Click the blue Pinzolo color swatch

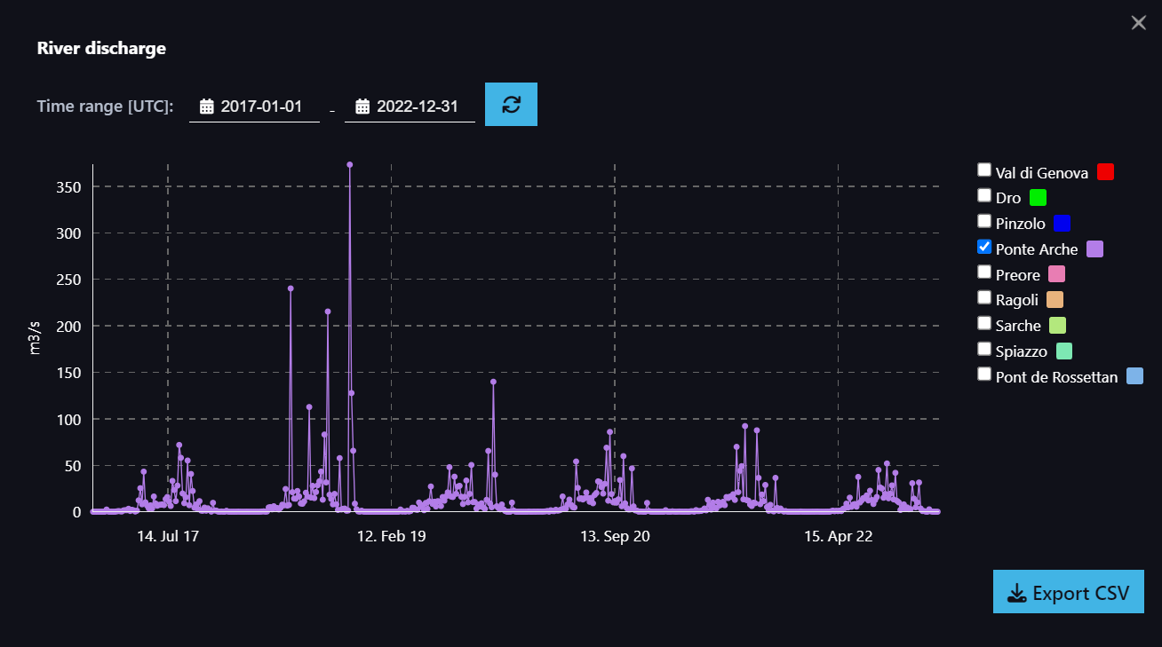coord(1062,224)
